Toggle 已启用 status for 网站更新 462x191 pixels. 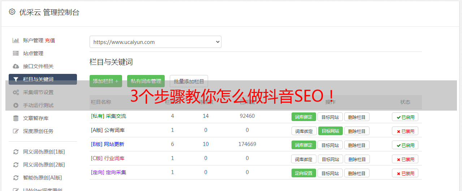(x=405, y=145)
